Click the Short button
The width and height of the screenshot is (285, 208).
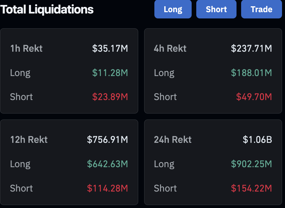[x=216, y=9]
